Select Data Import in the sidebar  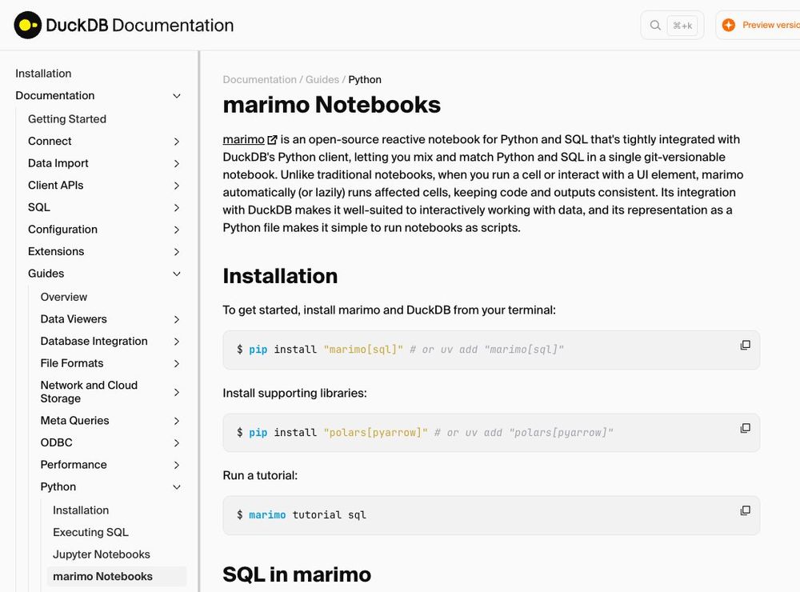(x=58, y=163)
